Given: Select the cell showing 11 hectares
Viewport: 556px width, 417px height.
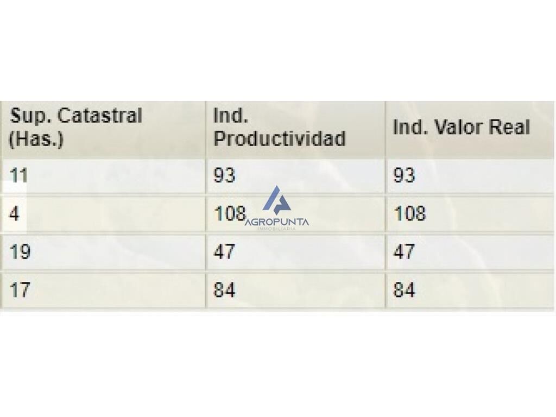Looking at the screenshot, I should pos(103,175).
